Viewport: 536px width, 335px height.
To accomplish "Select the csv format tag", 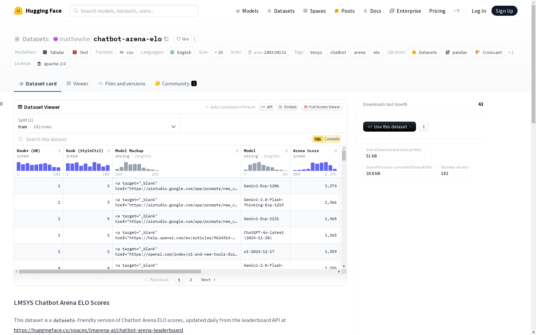I will (127, 52).
